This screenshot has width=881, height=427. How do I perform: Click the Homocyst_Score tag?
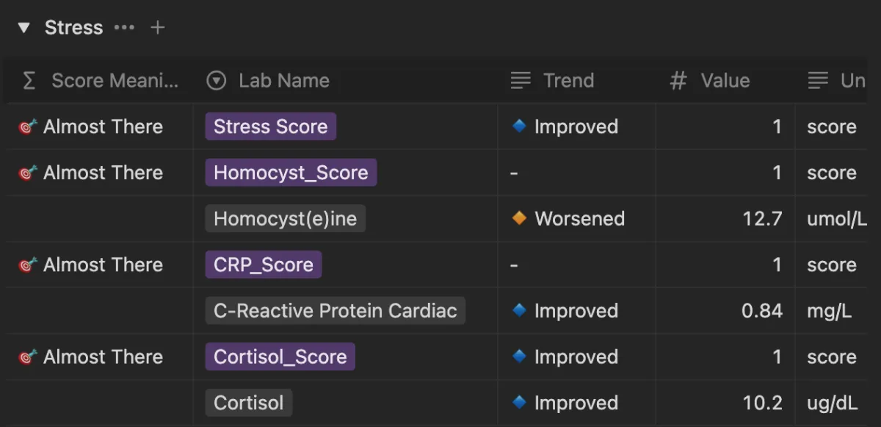pos(291,173)
